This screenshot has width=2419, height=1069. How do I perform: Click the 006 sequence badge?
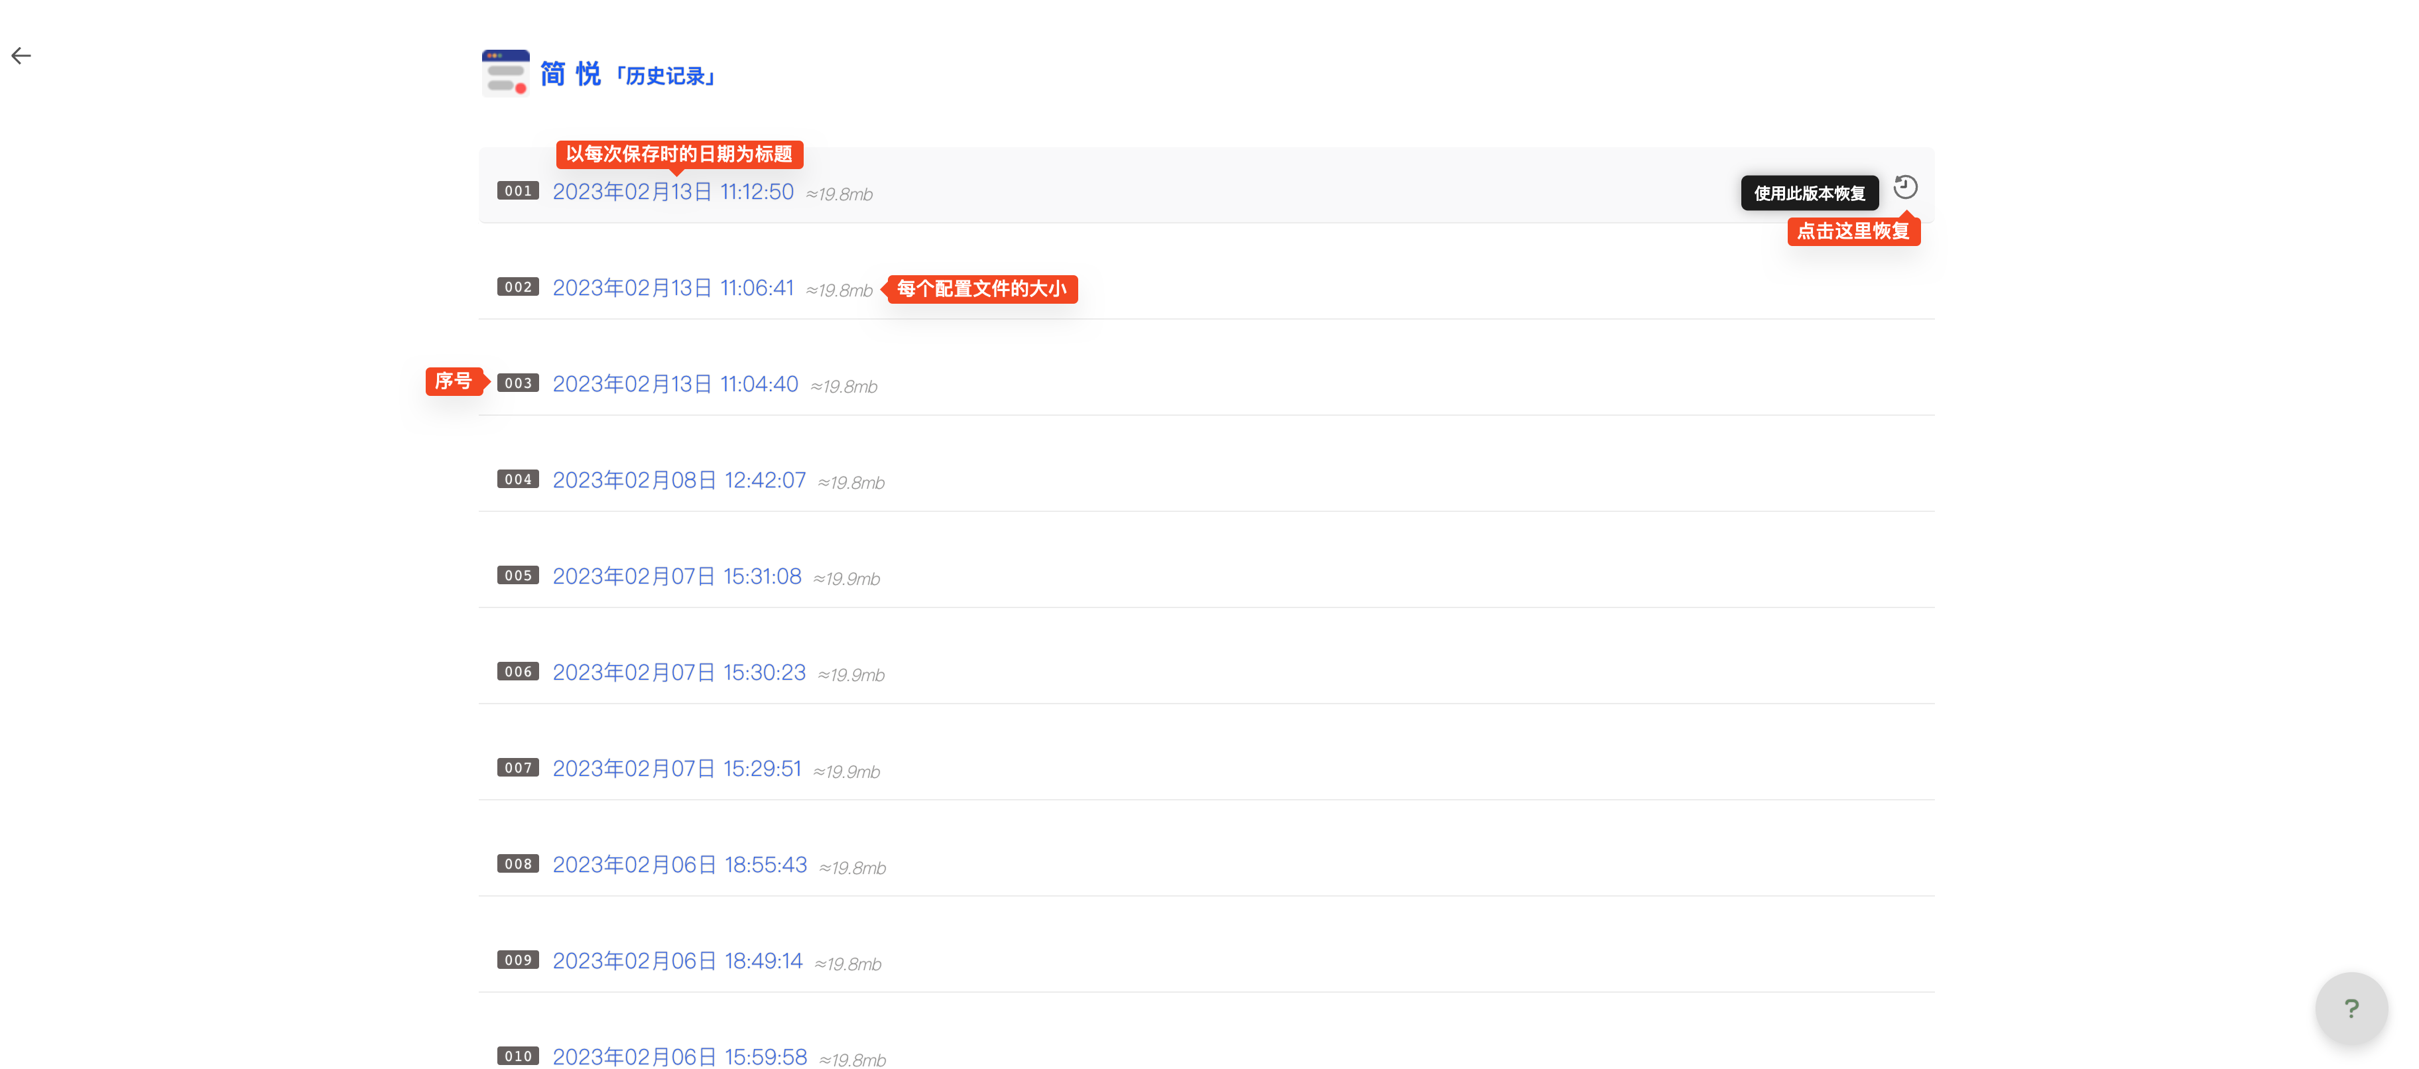coord(519,672)
